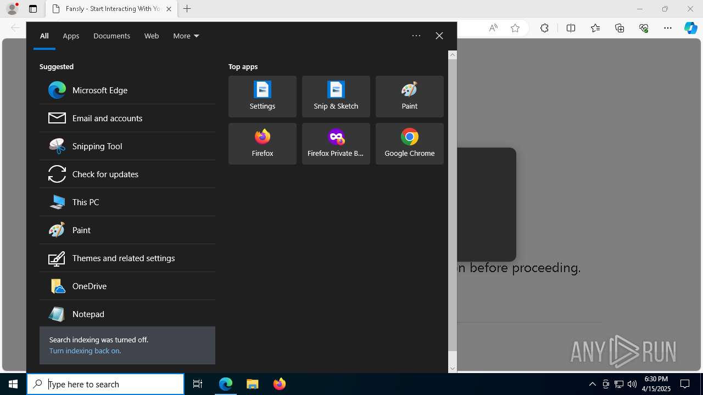Open network status in tray
Screen dimensions: 703x395
click(619, 384)
